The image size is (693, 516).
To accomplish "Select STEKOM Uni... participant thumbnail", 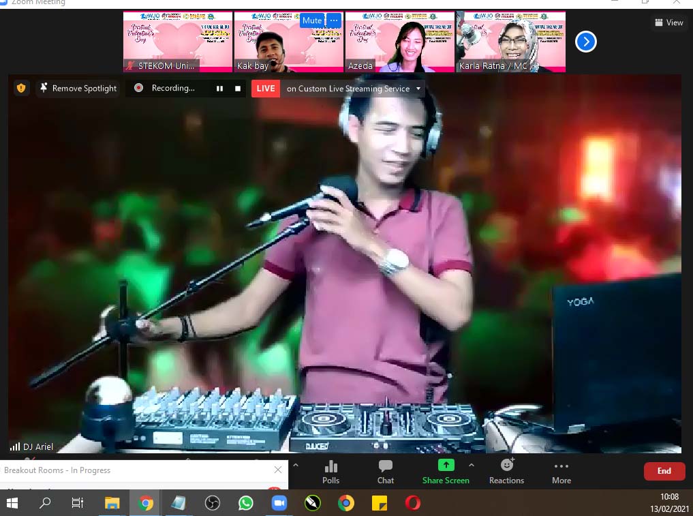I will [x=178, y=42].
